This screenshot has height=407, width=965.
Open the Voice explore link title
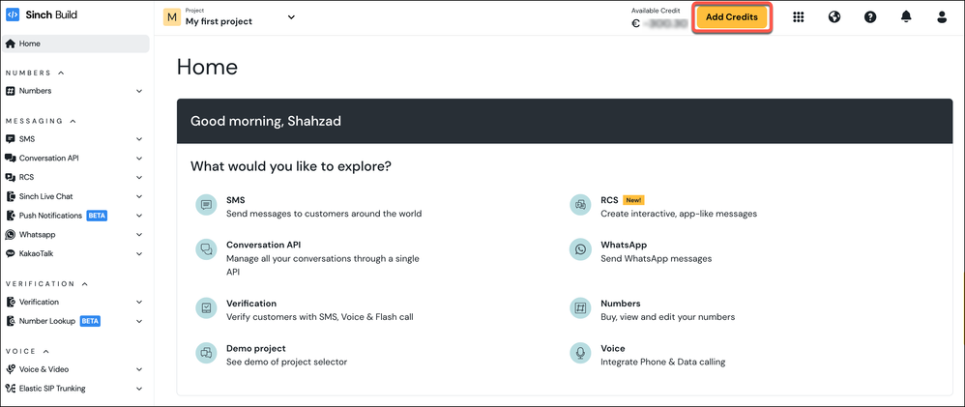(613, 348)
